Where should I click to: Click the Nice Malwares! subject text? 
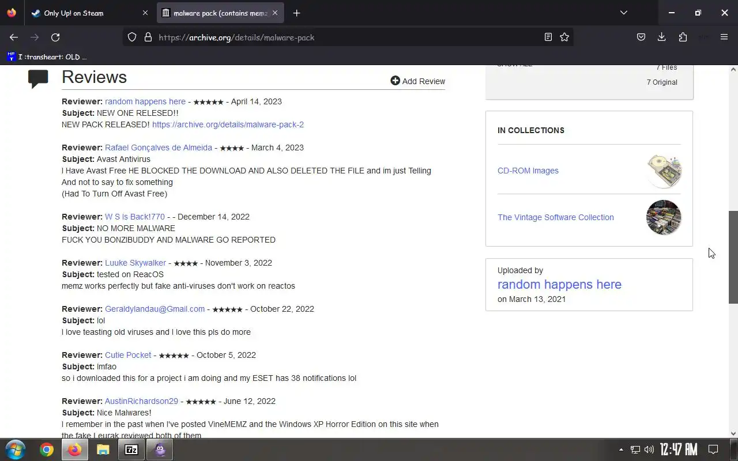124,413
